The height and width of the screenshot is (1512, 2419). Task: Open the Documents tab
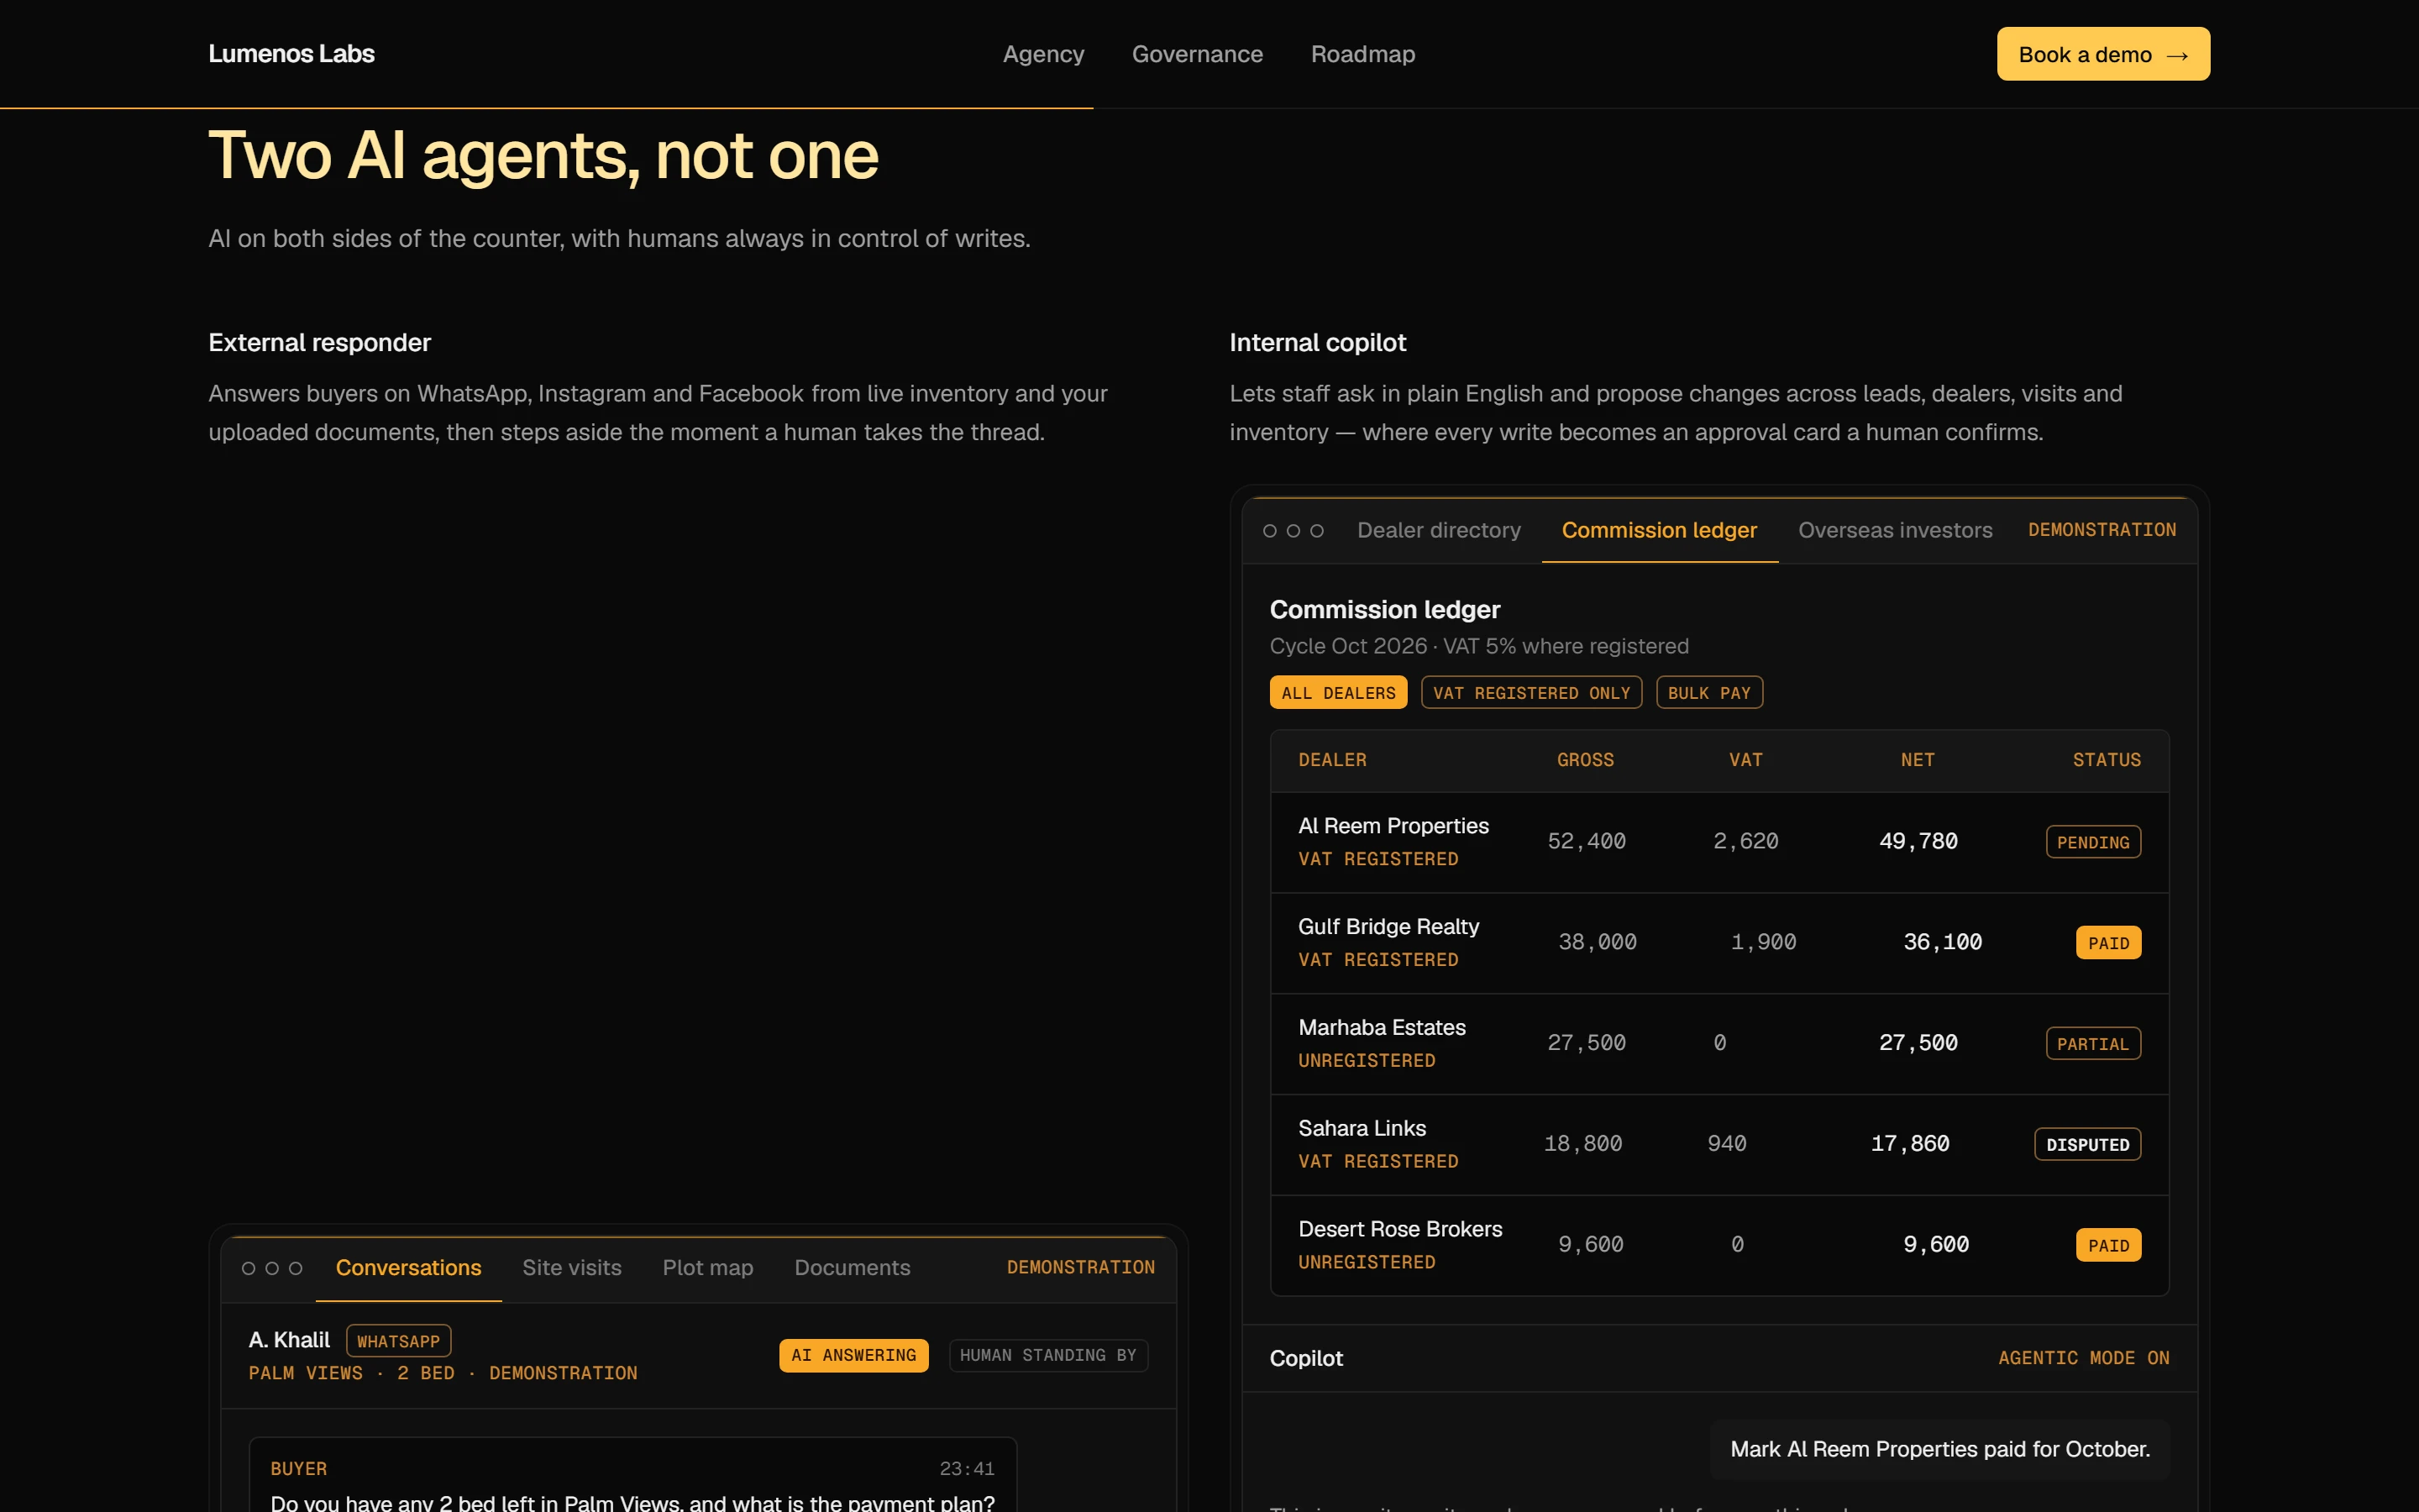[x=852, y=1268]
